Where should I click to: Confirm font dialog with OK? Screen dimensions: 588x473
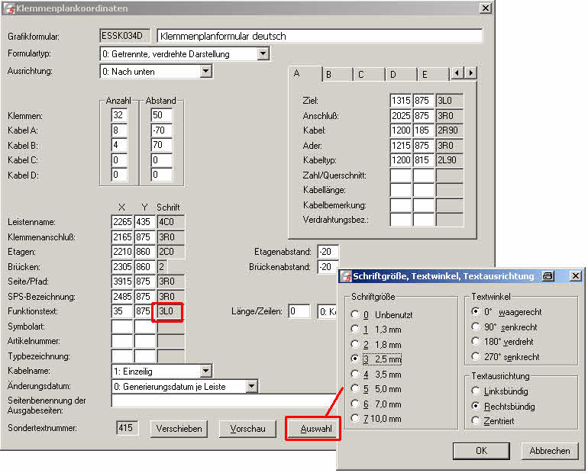click(481, 451)
